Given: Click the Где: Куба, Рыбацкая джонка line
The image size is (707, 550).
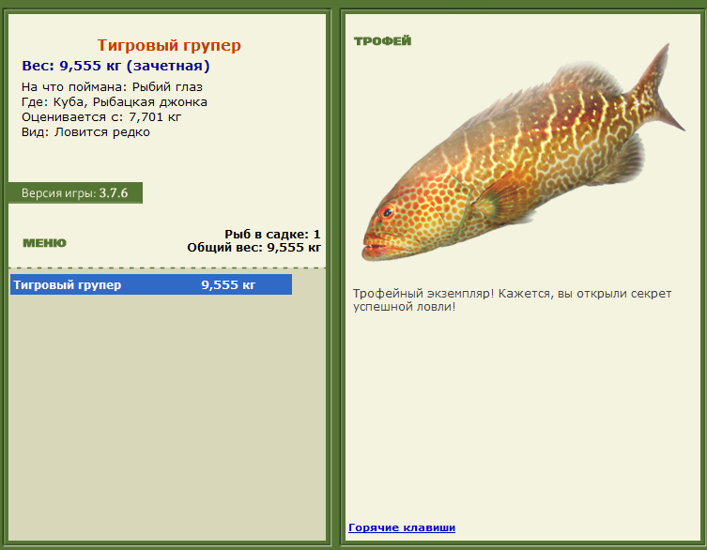Looking at the screenshot, I should tap(115, 102).
